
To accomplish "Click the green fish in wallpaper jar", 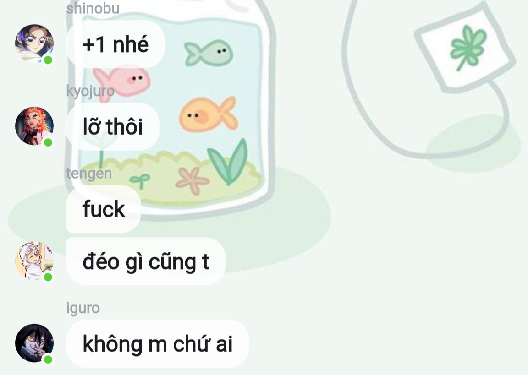I will (x=209, y=53).
